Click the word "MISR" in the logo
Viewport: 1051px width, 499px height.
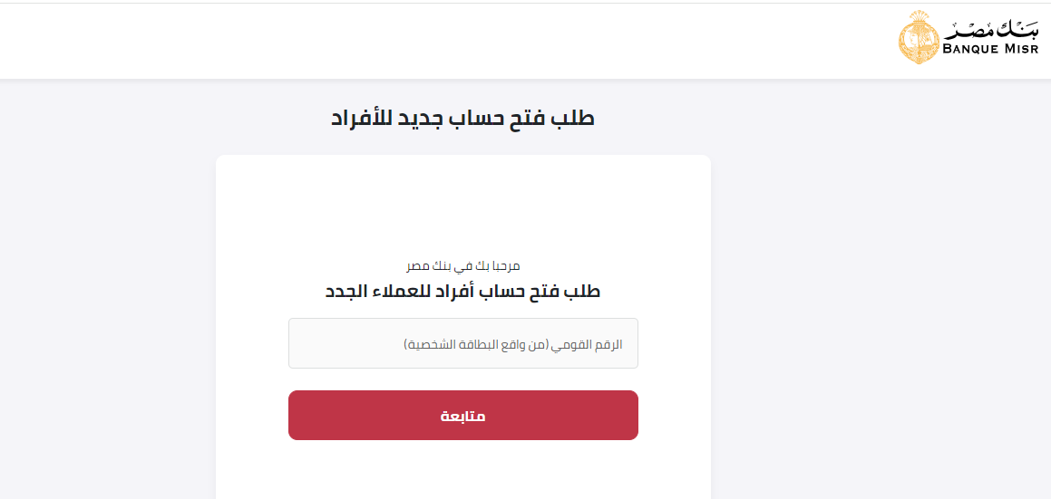click(x=1022, y=49)
